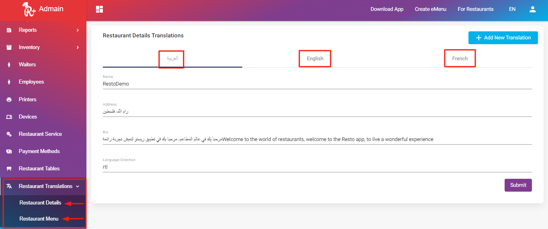Click the Printers icon in sidebar
The height and width of the screenshot is (229, 548).
click(9, 100)
